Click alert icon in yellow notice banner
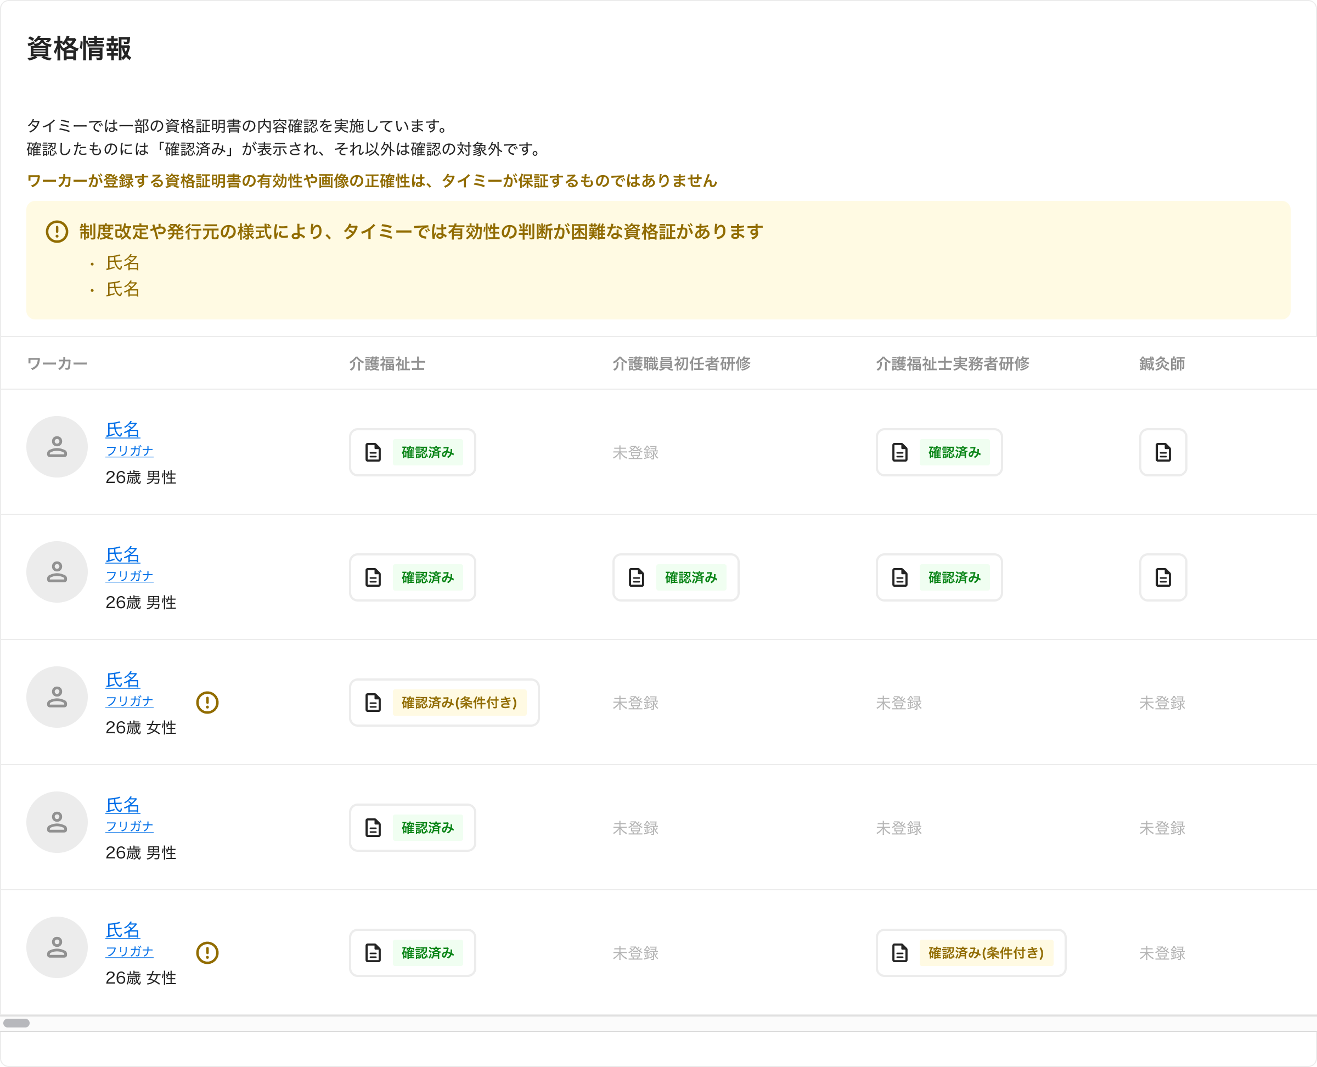Image resolution: width=1317 pixels, height=1067 pixels. coord(57,232)
